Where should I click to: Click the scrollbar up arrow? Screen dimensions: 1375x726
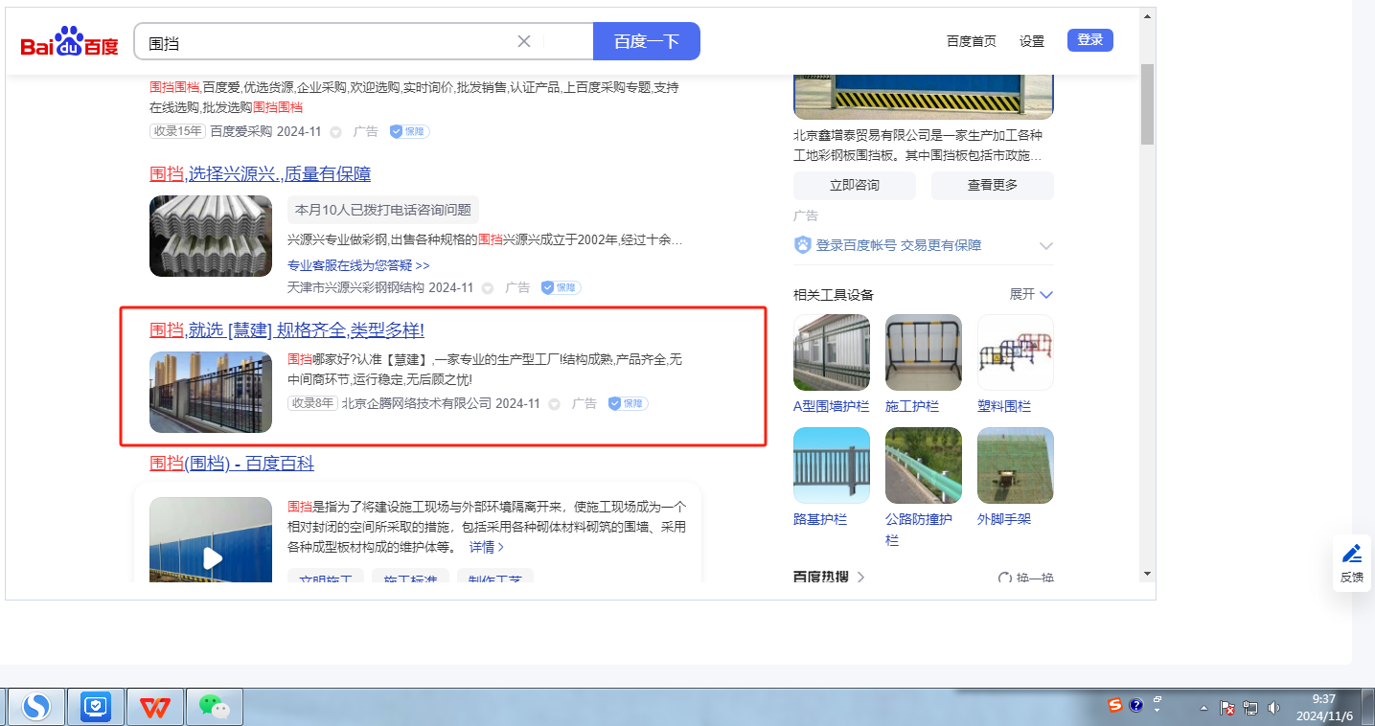point(1147,16)
